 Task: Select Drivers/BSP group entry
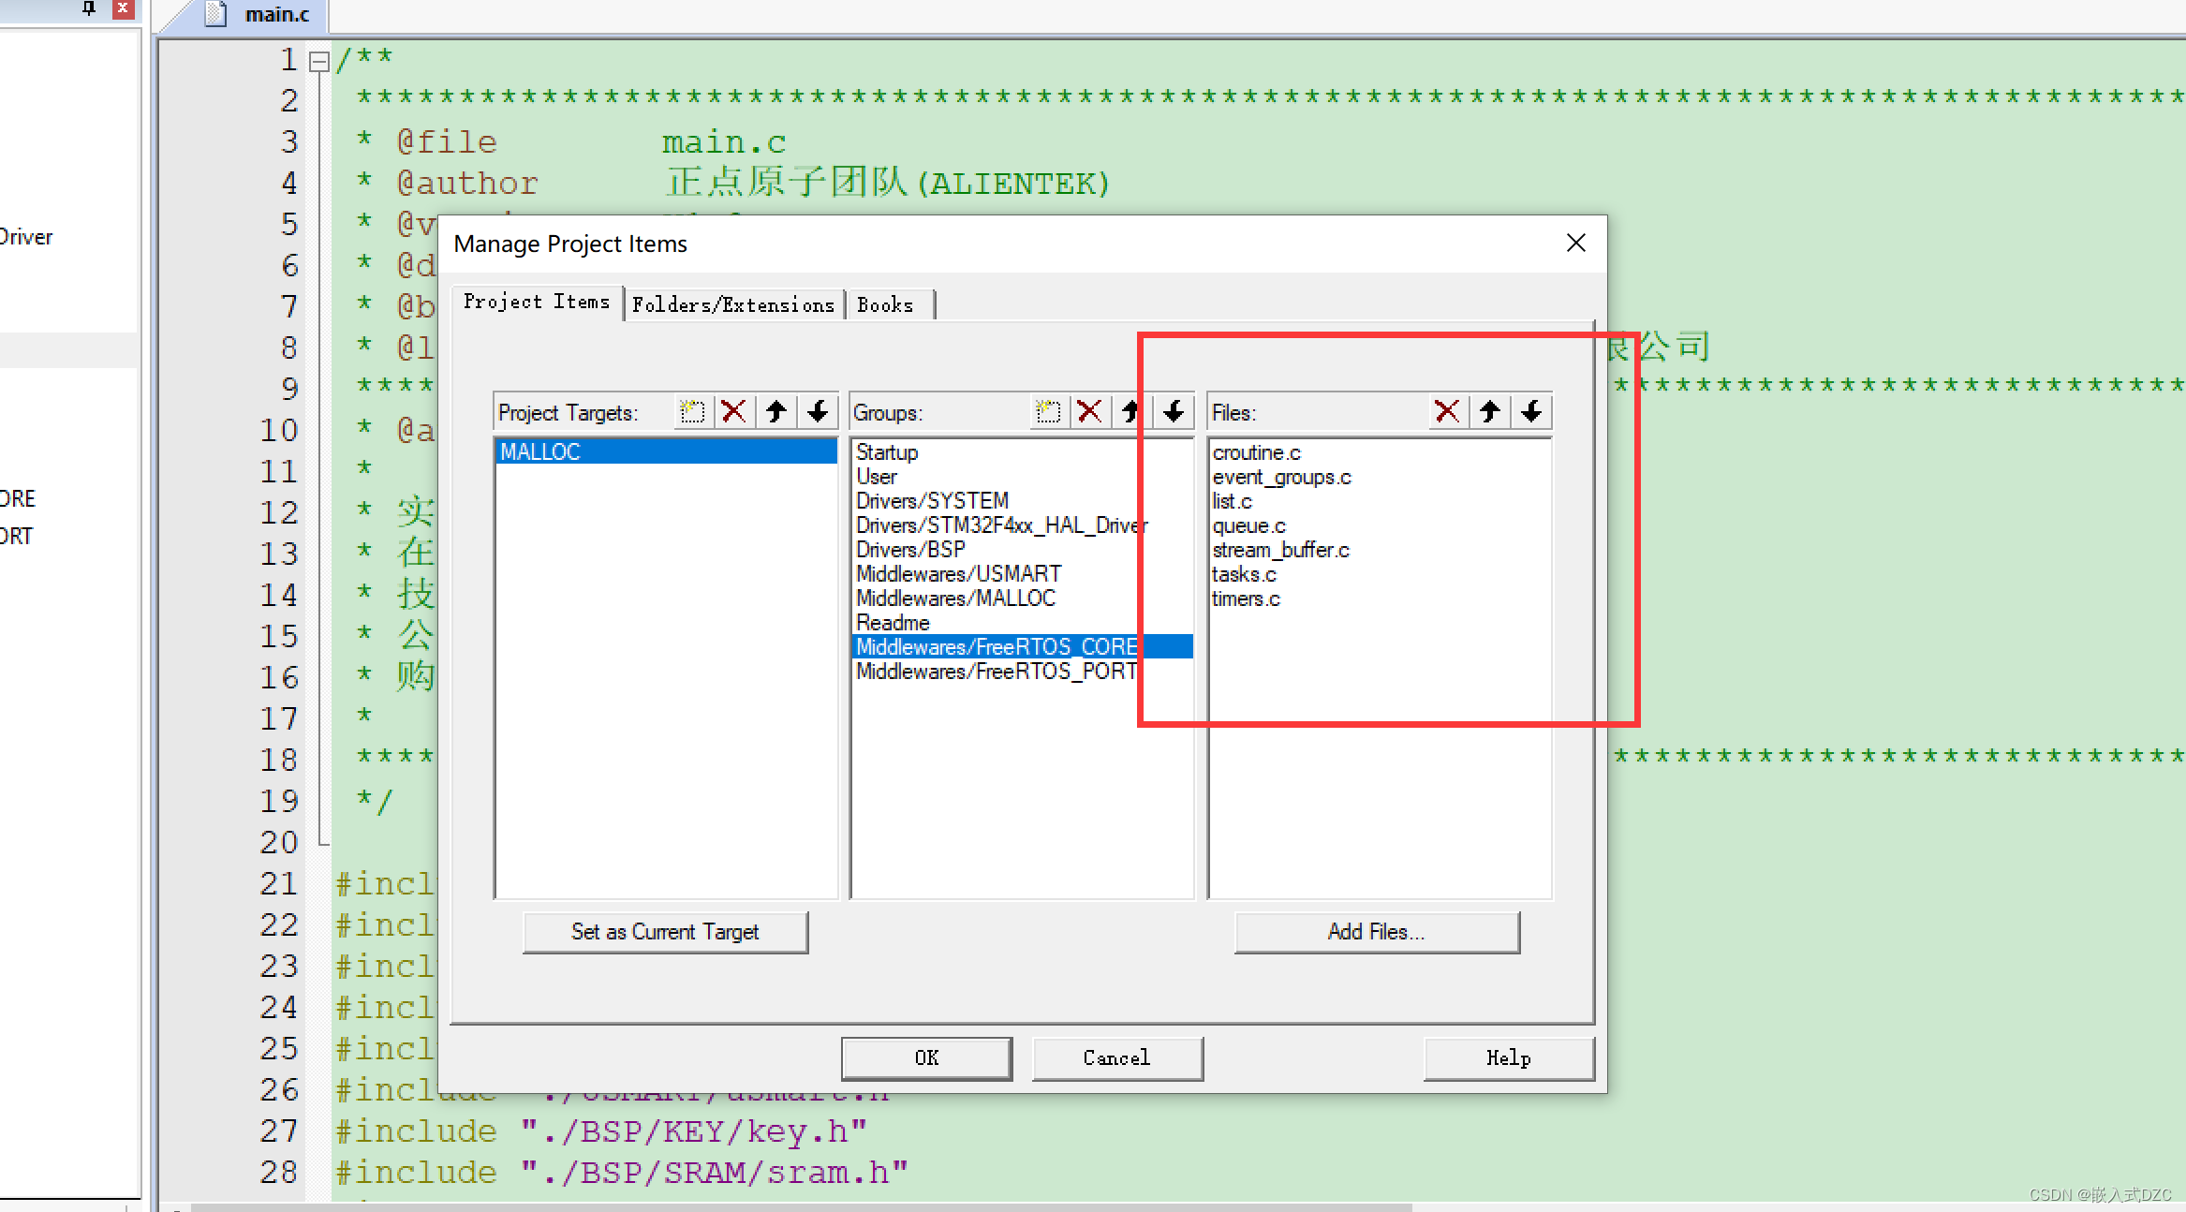910,550
